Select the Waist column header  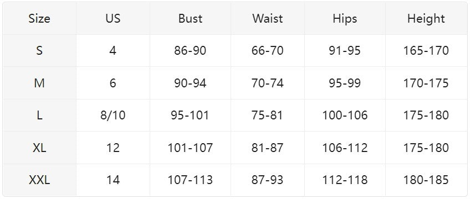[x=267, y=19]
